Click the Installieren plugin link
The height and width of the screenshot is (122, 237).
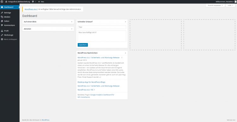(x=86, y=97)
